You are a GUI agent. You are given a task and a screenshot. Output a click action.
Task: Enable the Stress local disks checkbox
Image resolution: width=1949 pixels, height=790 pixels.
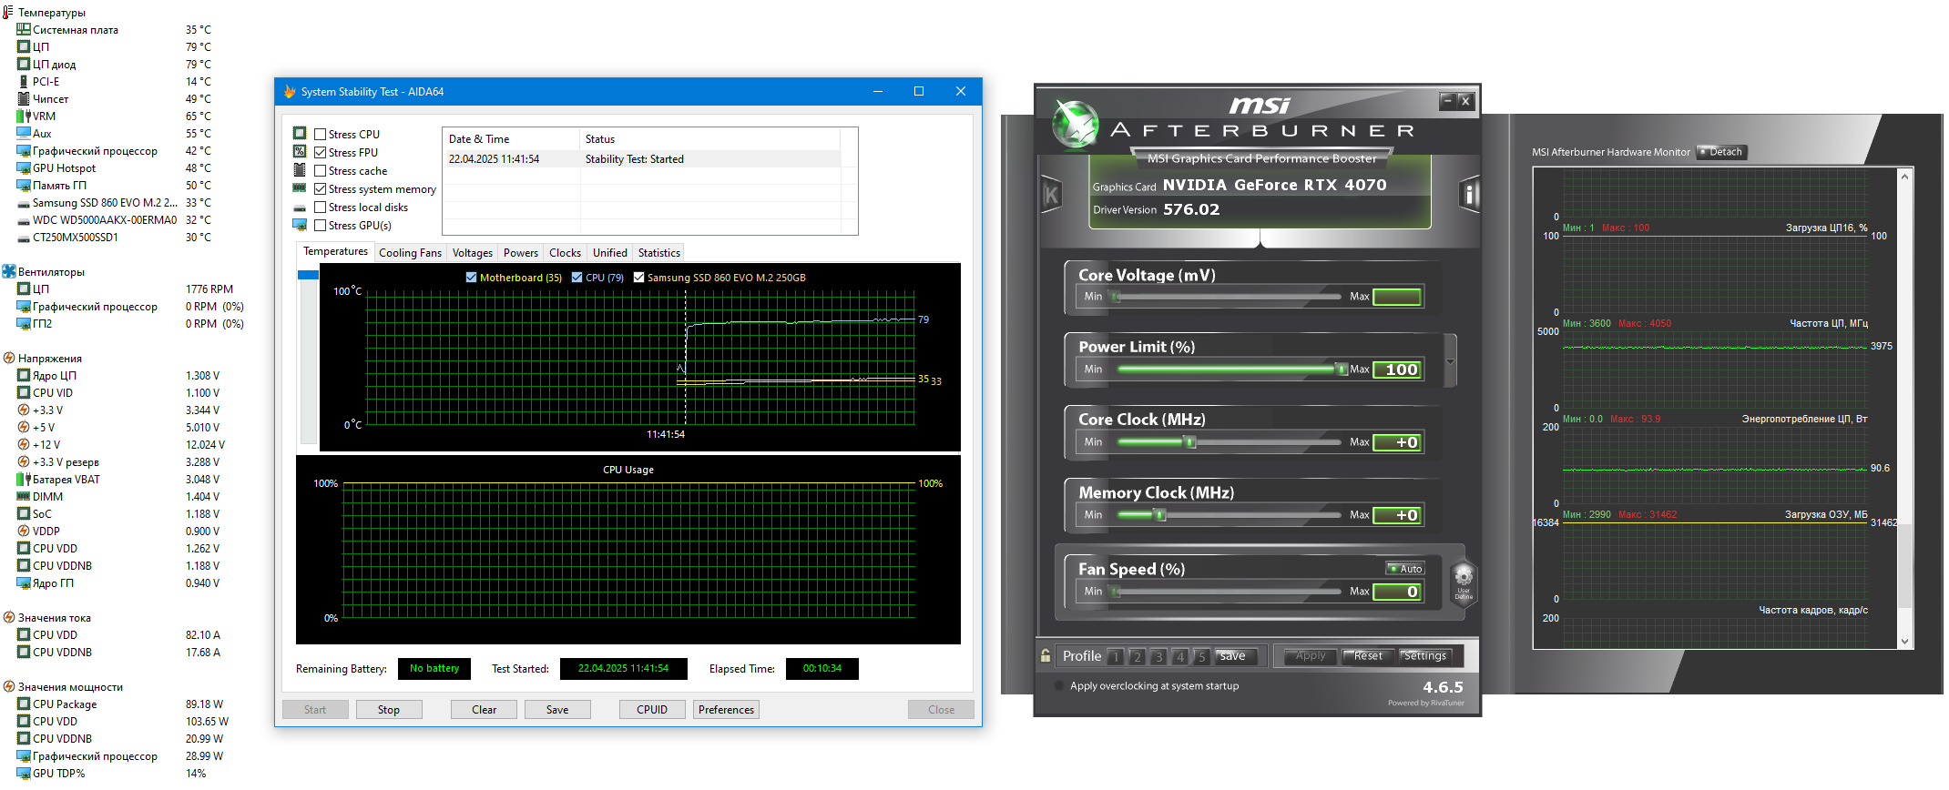click(320, 207)
